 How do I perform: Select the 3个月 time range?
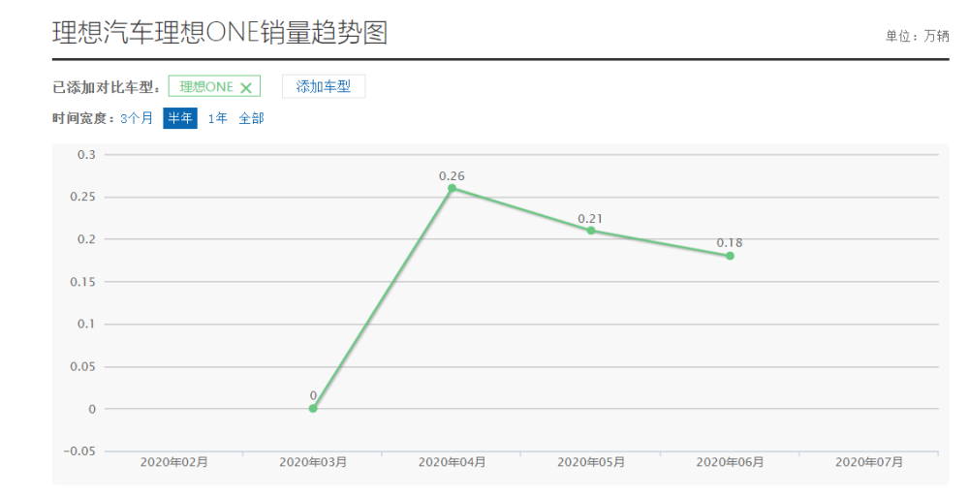coord(137,118)
